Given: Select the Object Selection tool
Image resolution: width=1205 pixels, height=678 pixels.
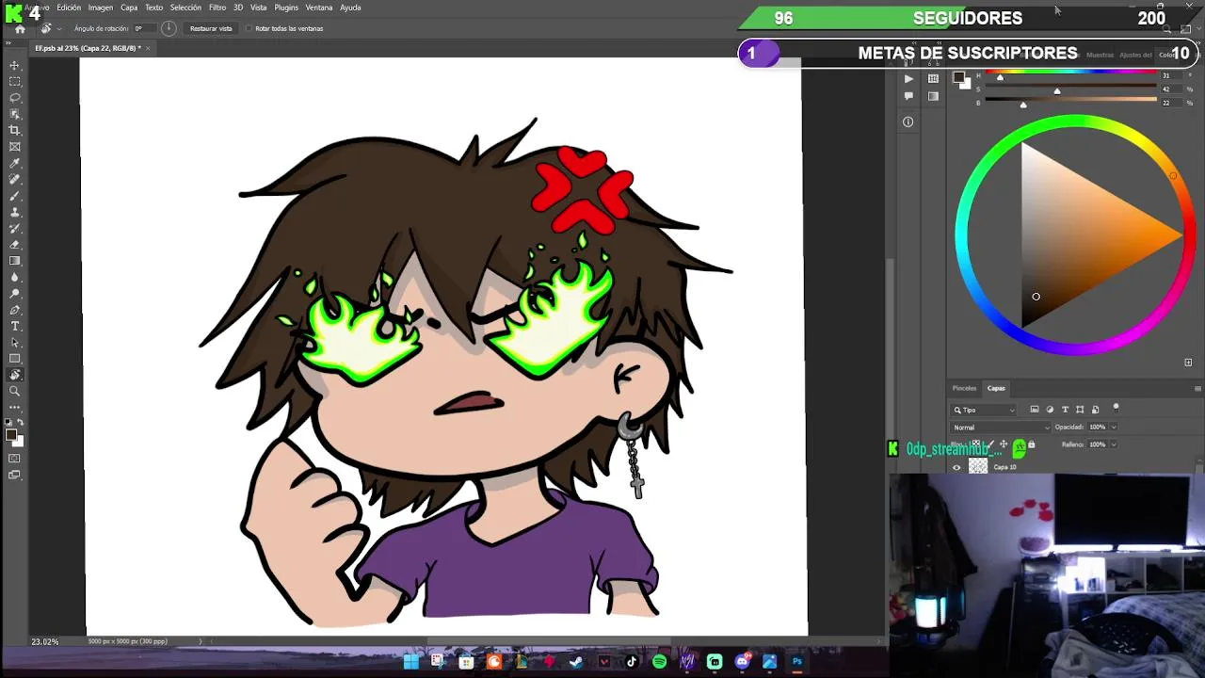Looking at the screenshot, I should pos(15,114).
